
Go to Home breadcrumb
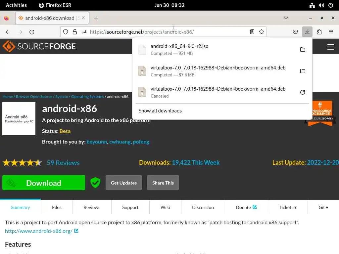(8, 97)
